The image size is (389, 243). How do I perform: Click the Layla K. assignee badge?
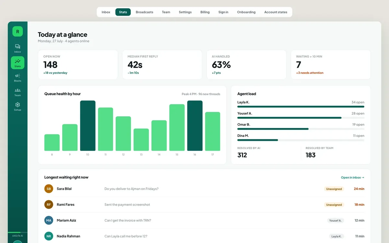[x=336, y=237]
